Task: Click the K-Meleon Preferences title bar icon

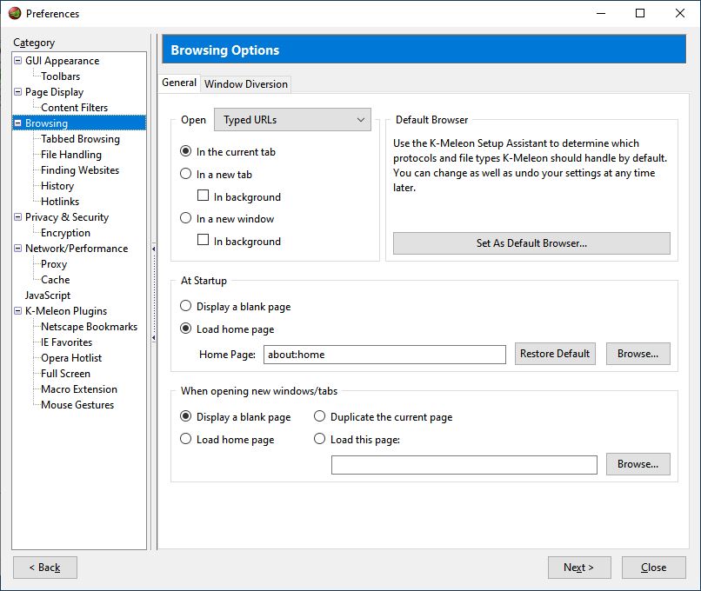Action: point(15,13)
